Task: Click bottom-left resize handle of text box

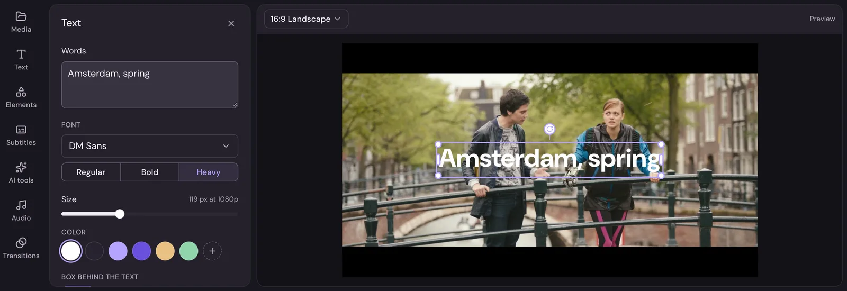Action: point(438,175)
